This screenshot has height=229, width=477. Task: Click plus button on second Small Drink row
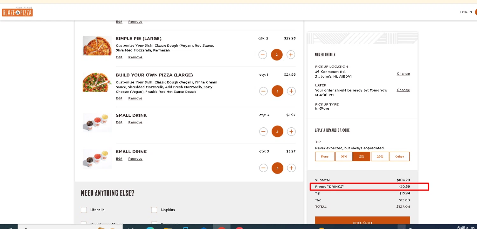(291, 168)
